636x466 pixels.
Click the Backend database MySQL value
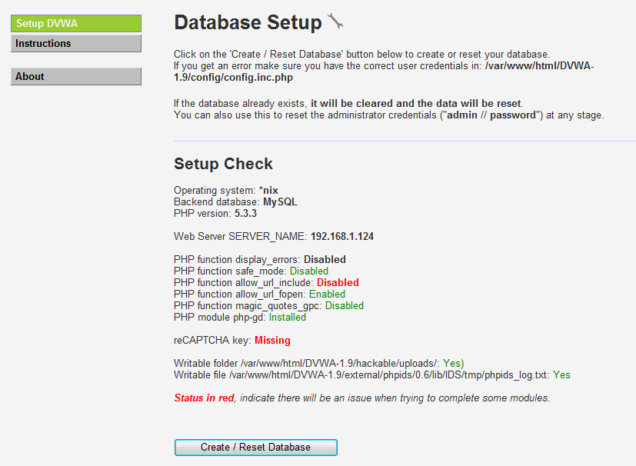(x=280, y=202)
